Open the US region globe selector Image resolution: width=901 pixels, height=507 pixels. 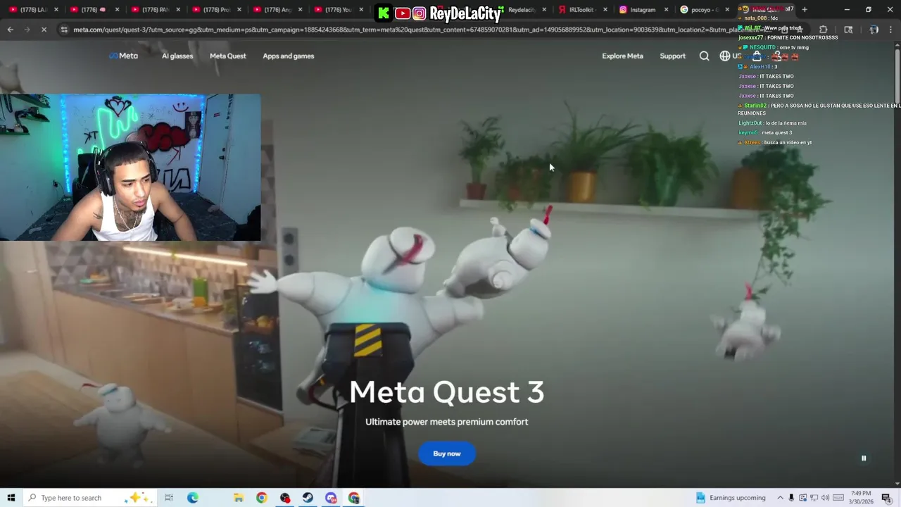pyautogui.click(x=730, y=56)
